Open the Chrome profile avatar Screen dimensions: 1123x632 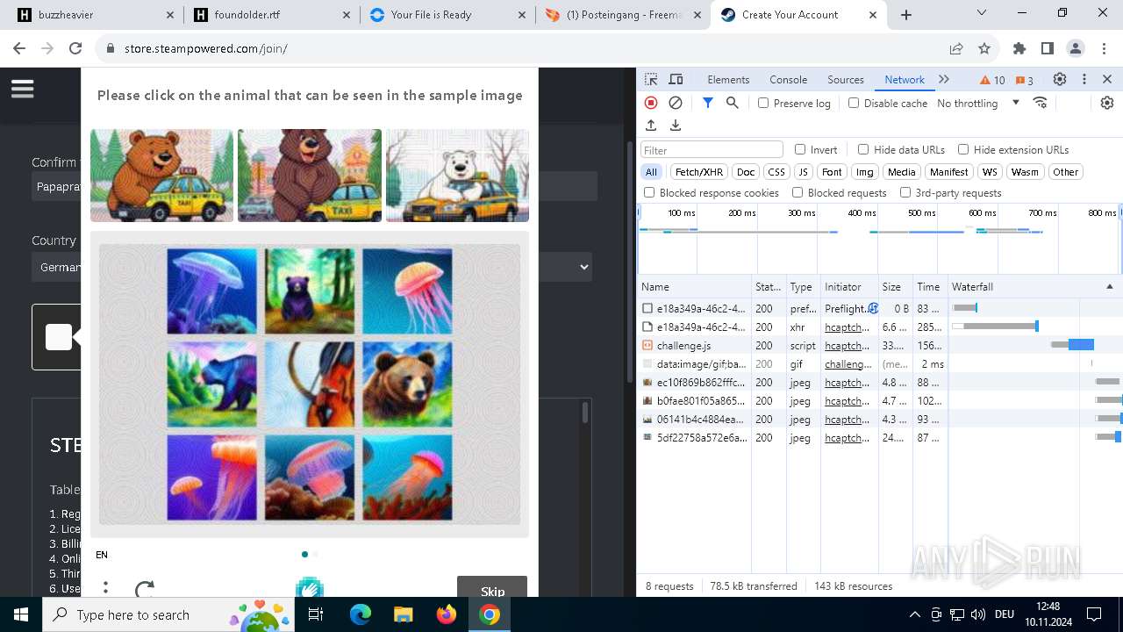(x=1076, y=49)
